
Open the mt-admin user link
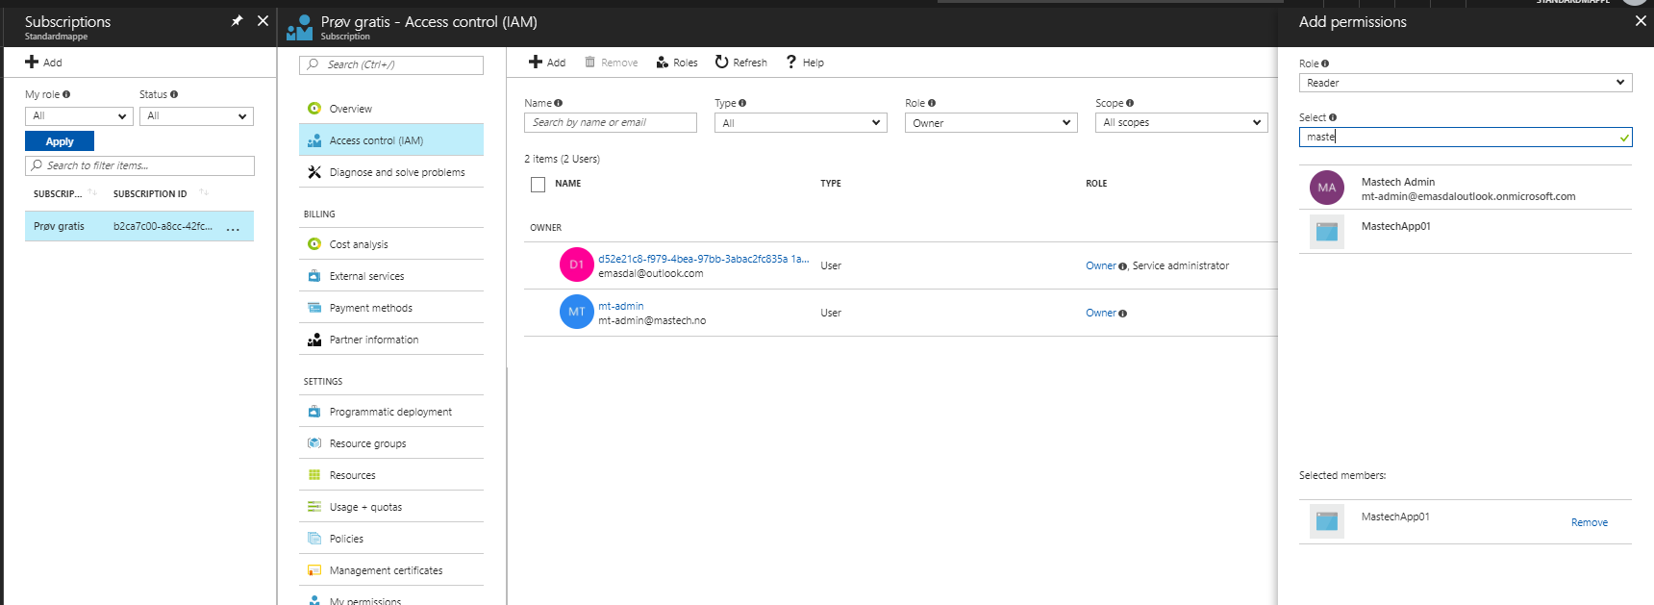click(x=621, y=306)
